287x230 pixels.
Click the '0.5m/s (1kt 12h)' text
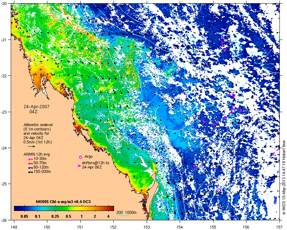click(x=38, y=142)
